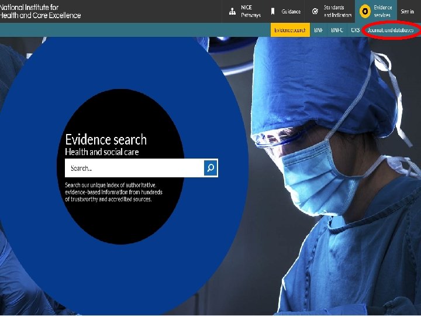This screenshot has width=421, height=316.
Task: Click the 'Health and social care' subheading
Action: tap(102, 152)
